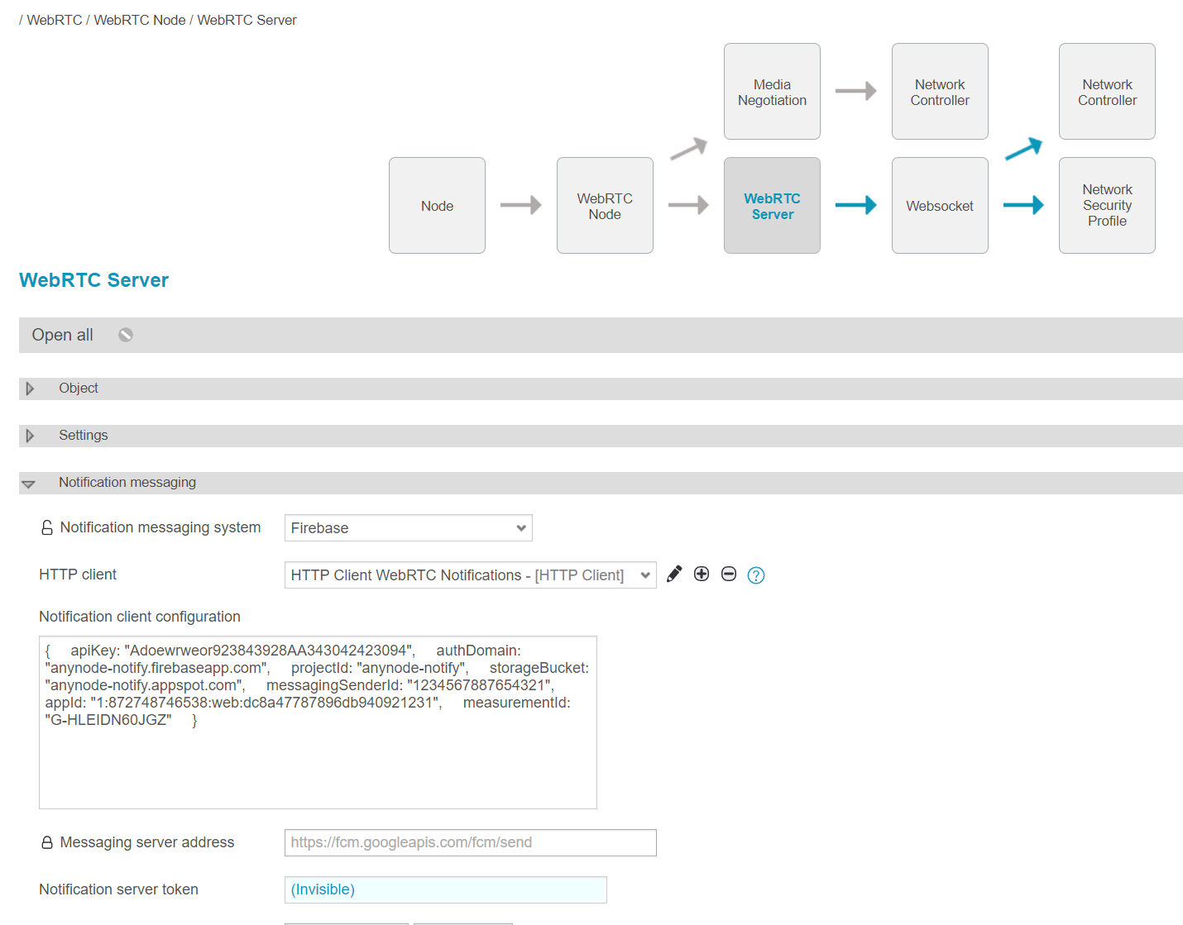Click the icon next to Open all
Image resolution: width=1183 pixels, height=925 pixels.
(126, 335)
